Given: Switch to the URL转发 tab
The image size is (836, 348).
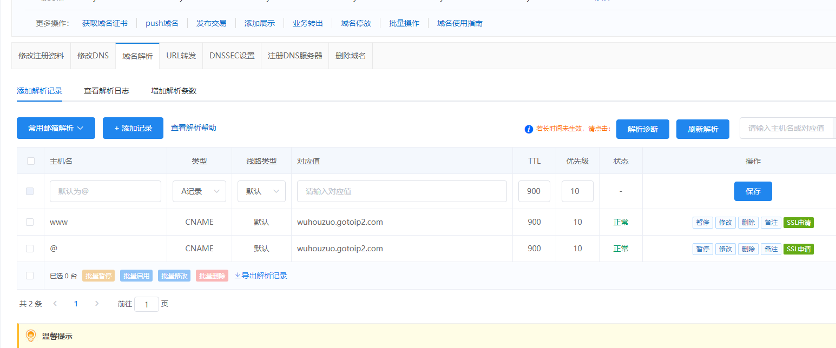Looking at the screenshot, I should 181,56.
